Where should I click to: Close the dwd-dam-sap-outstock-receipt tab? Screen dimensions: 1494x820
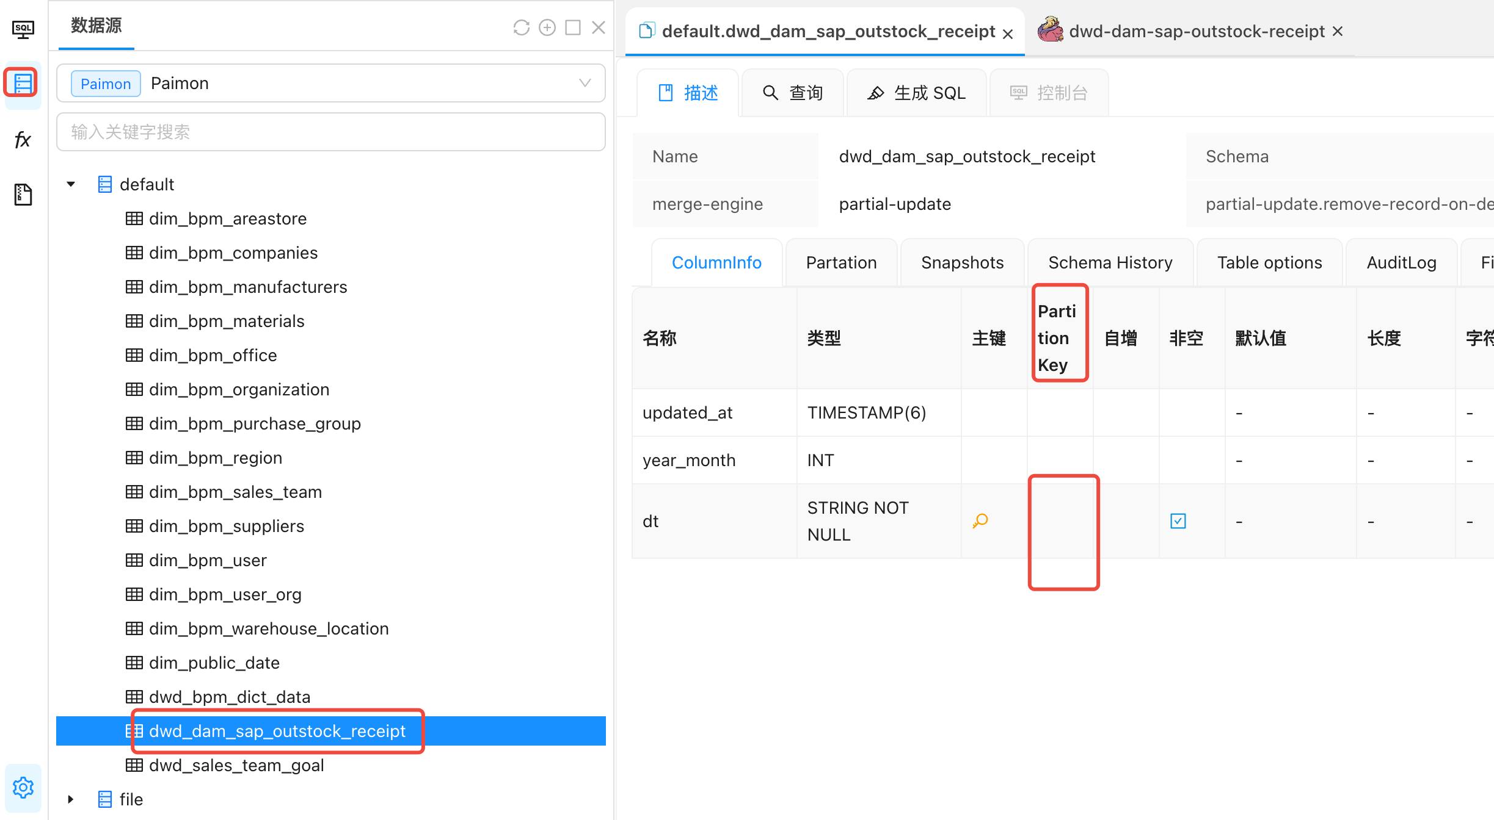pos(1338,31)
